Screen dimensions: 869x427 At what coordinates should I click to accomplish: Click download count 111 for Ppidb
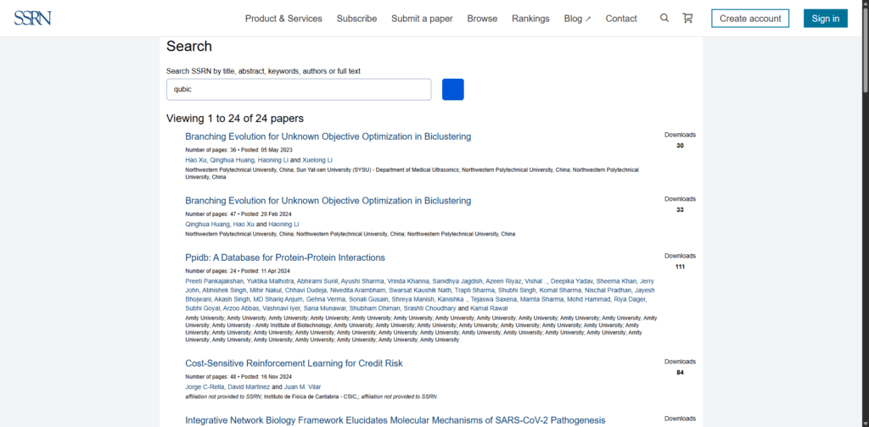coord(680,267)
